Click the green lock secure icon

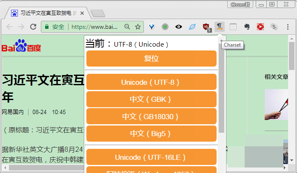click(47, 27)
